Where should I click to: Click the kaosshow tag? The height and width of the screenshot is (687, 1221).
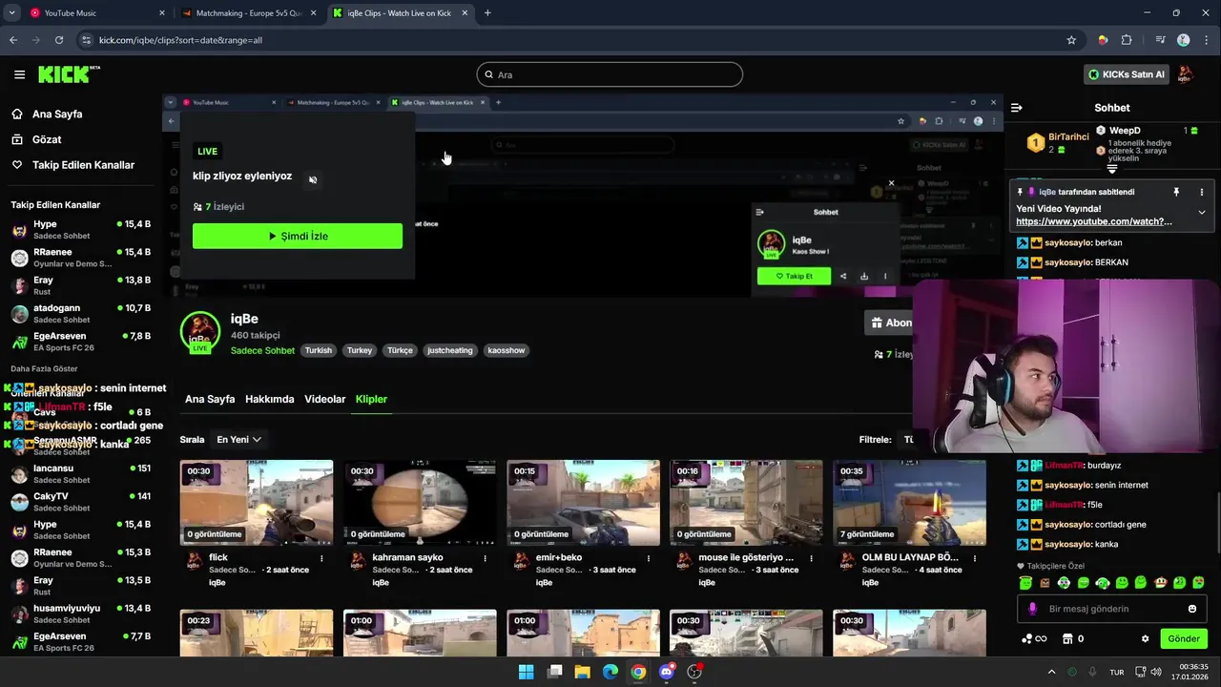pos(507,350)
